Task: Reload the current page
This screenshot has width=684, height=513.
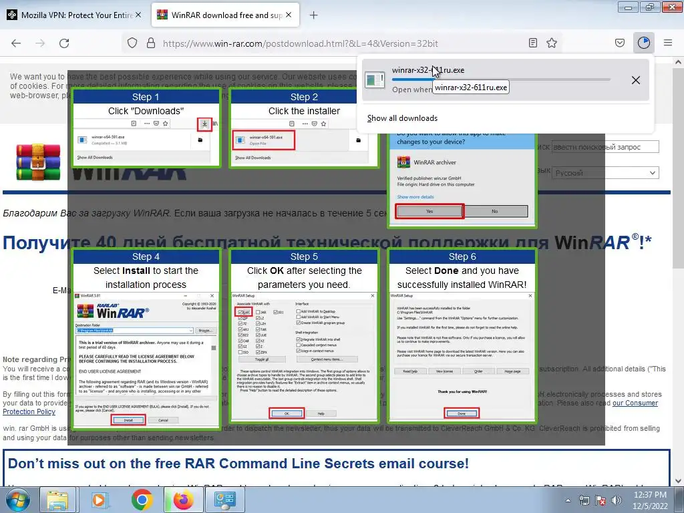Action: click(64, 43)
